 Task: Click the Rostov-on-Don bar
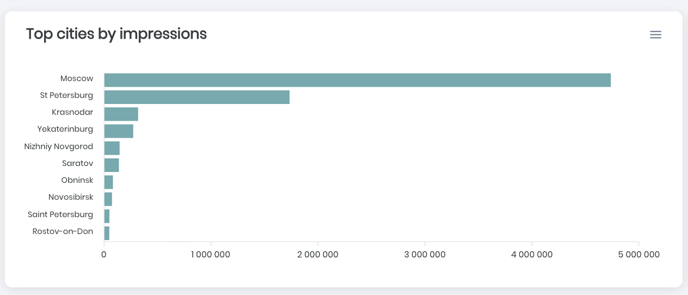click(107, 233)
